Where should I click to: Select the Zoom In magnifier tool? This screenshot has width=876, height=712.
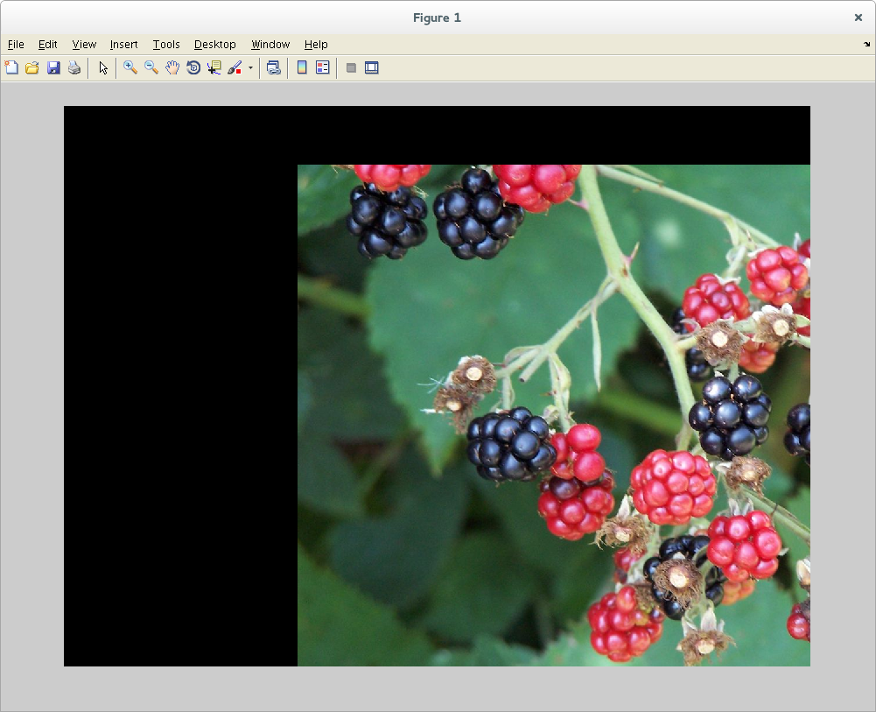click(130, 67)
